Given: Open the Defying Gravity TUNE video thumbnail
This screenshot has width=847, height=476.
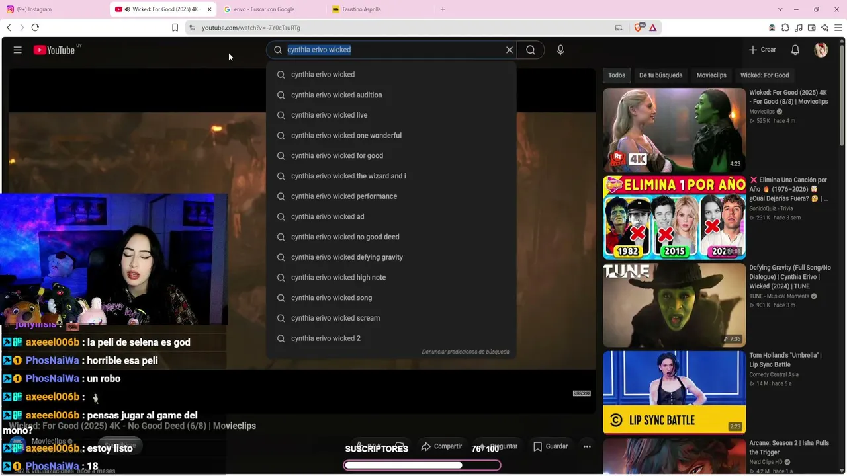Looking at the screenshot, I should (674, 305).
